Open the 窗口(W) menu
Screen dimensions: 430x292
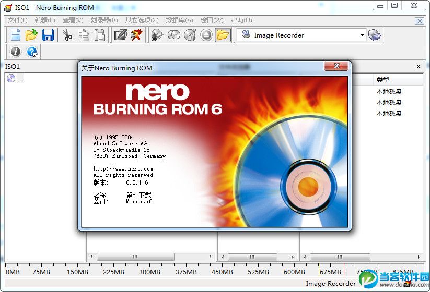(212, 20)
